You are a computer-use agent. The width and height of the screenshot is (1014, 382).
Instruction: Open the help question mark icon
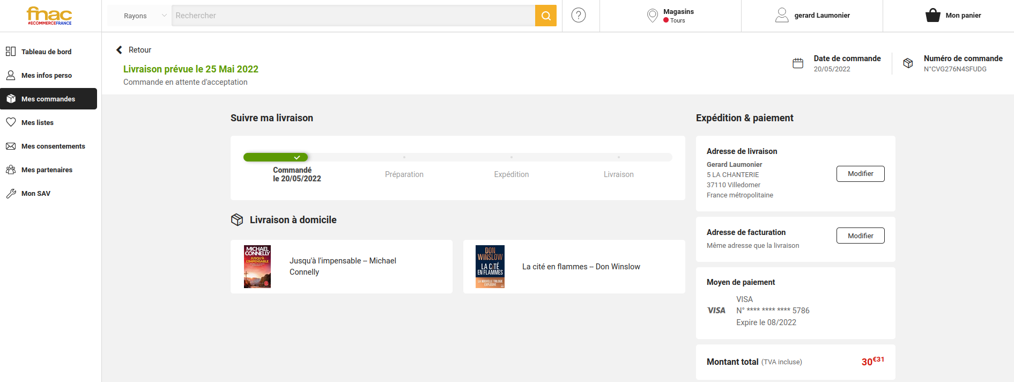[x=579, y=16]
